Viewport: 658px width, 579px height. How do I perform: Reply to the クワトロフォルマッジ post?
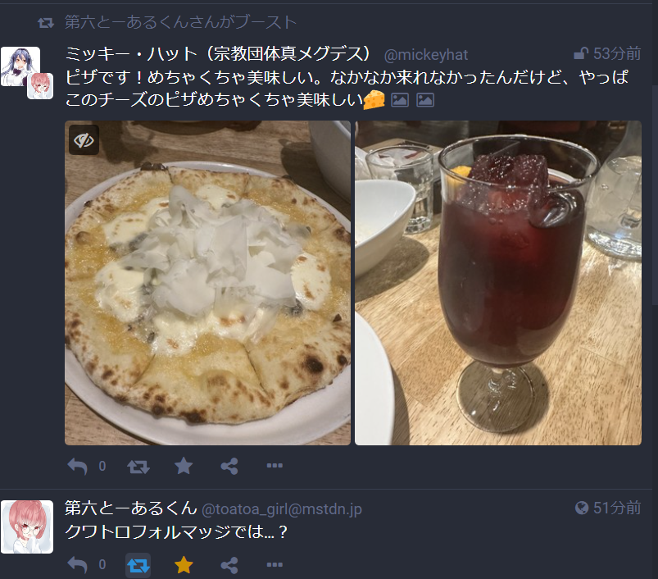coord(78,565)
